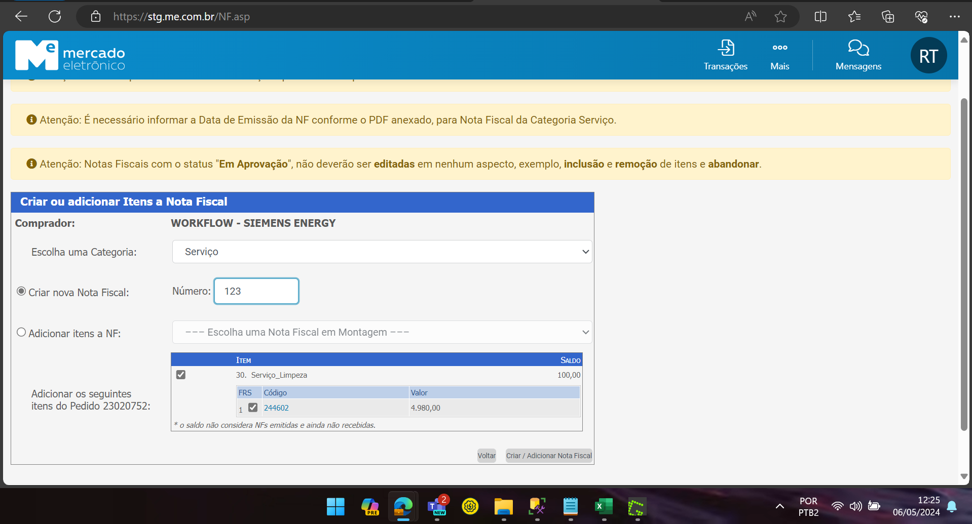Open Transações menu

point(726,55)
